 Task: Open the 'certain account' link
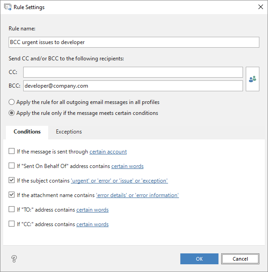point(108,152)
